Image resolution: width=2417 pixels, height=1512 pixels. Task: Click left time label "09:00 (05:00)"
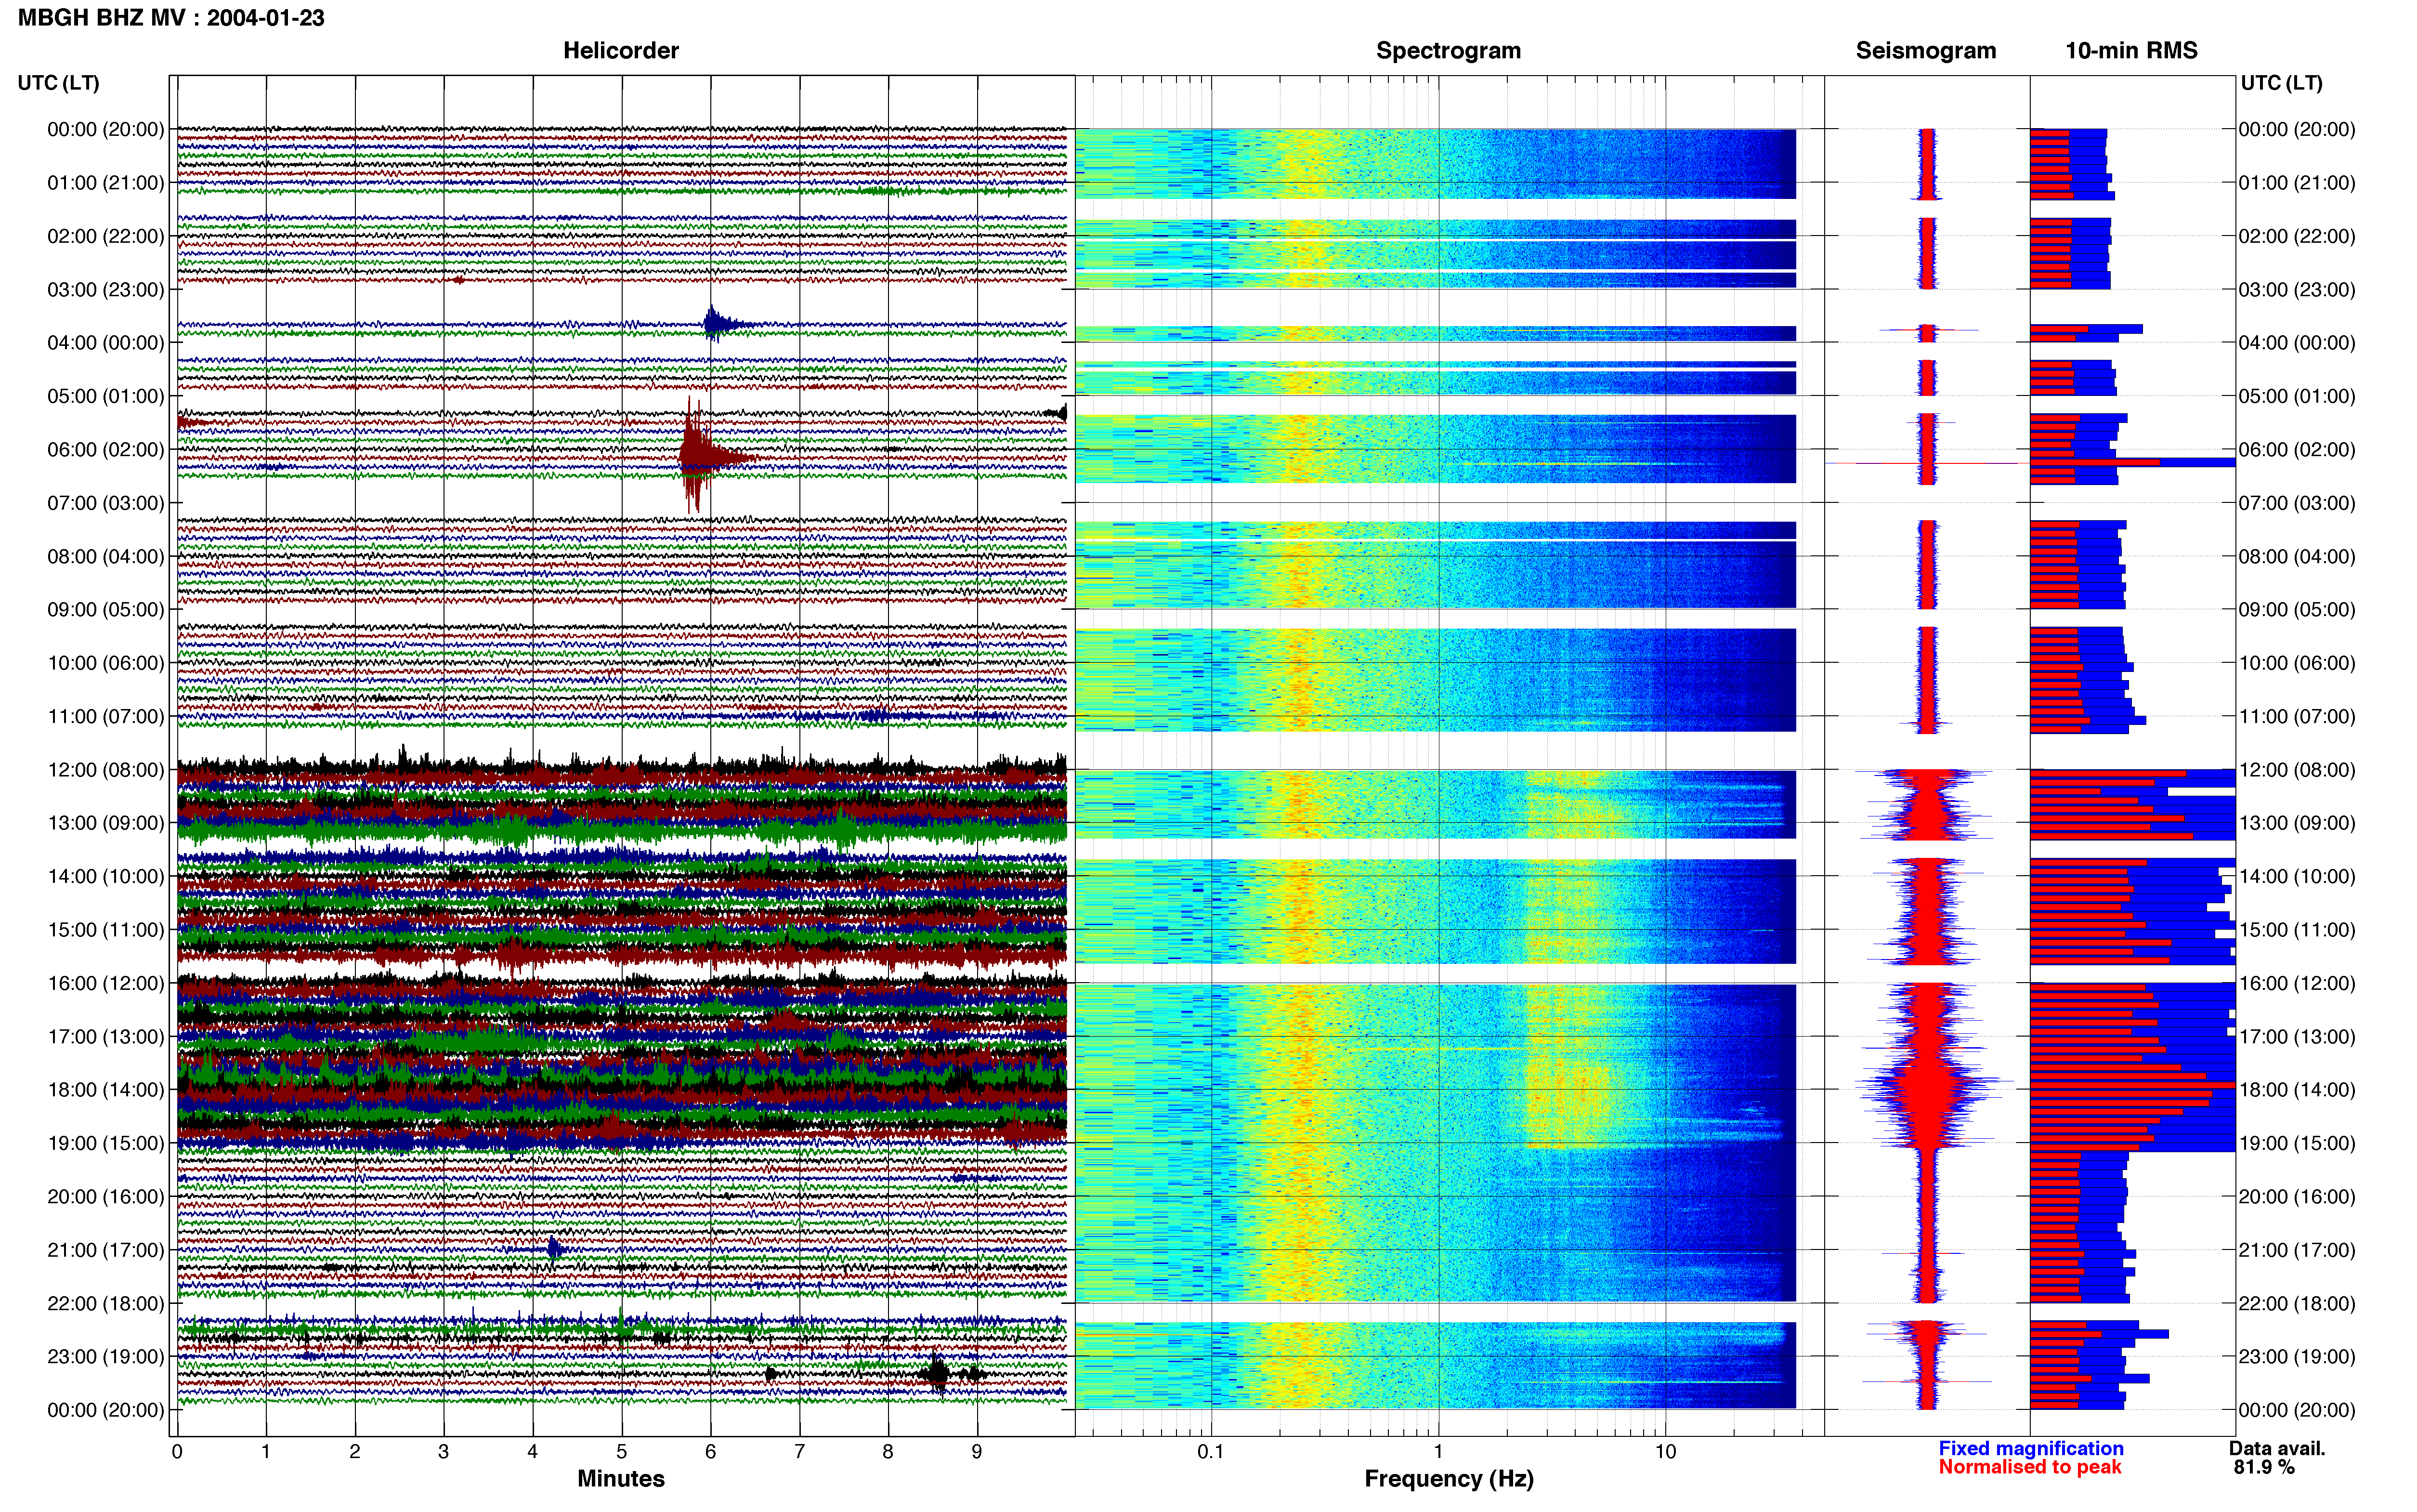[x=106, y=610]
